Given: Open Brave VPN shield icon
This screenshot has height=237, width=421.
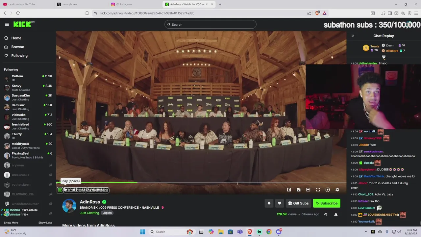Looking at the screenshot, I should 409,13.
